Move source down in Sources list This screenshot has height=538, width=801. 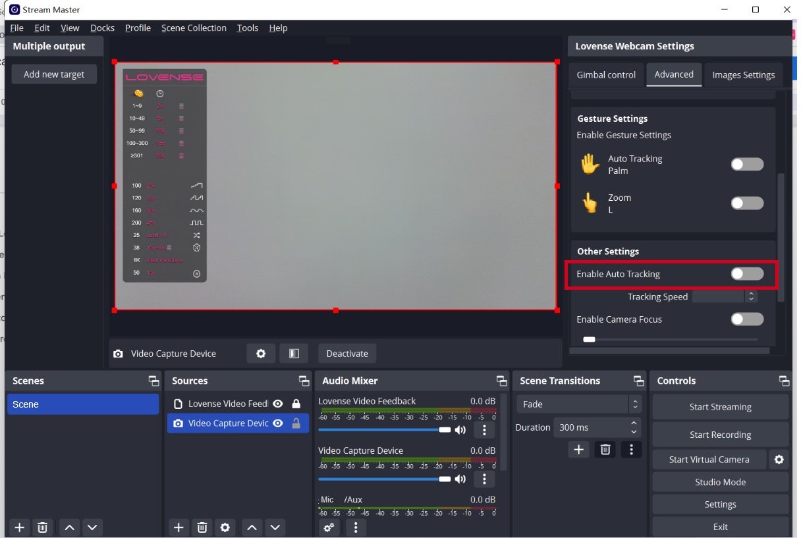[x=275, y=527]
